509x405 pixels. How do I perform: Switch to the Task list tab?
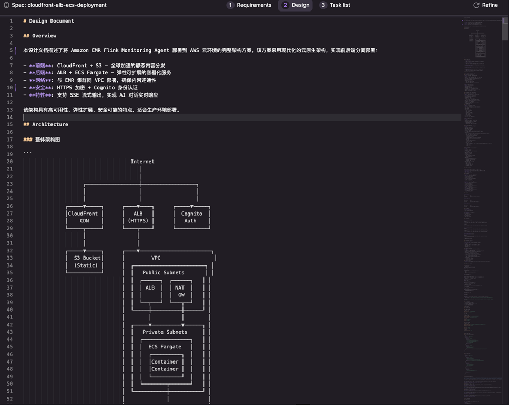click(x=340, y=5)
